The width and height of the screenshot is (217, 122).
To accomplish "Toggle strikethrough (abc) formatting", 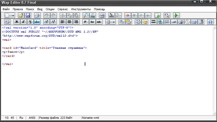I will tap(37, 22).
